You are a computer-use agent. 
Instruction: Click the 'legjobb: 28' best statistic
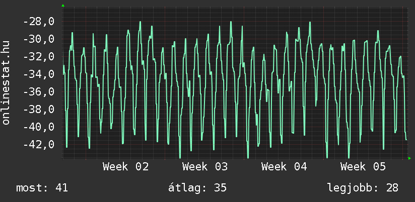pos(363,188)
